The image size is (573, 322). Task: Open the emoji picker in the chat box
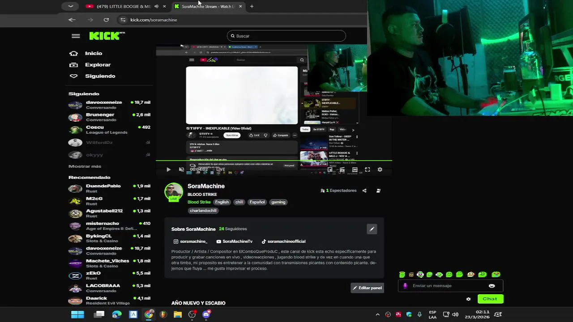click(x=492, y=286)
